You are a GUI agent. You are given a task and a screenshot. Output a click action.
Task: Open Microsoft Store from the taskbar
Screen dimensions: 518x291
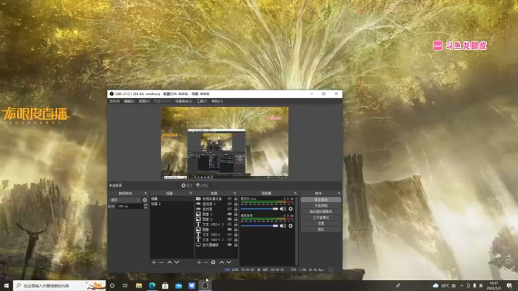coord(165,286)
